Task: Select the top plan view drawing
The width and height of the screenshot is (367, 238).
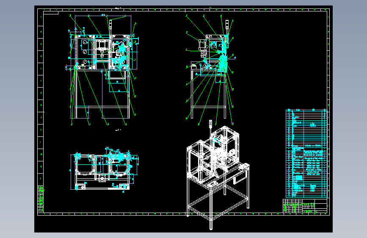Action: (x=104, y=169)
